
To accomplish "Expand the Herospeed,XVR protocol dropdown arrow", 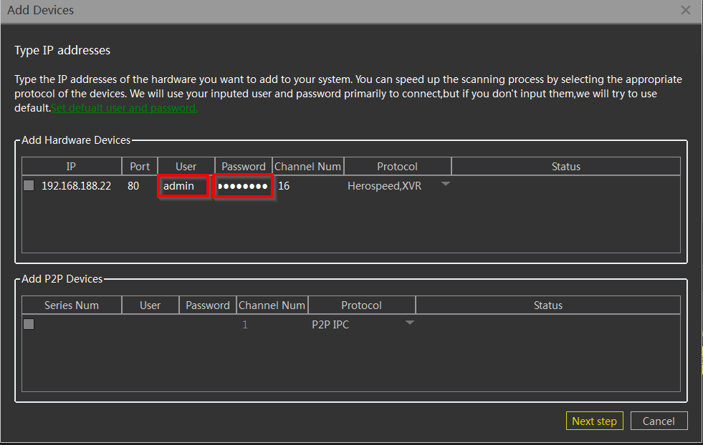I will click(x=445, y=185).
